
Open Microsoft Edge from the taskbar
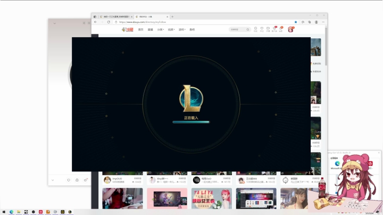(11, 212)
